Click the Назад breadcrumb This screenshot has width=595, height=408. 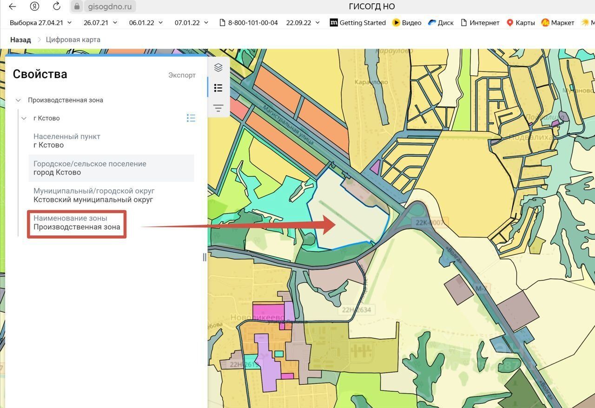20,39
